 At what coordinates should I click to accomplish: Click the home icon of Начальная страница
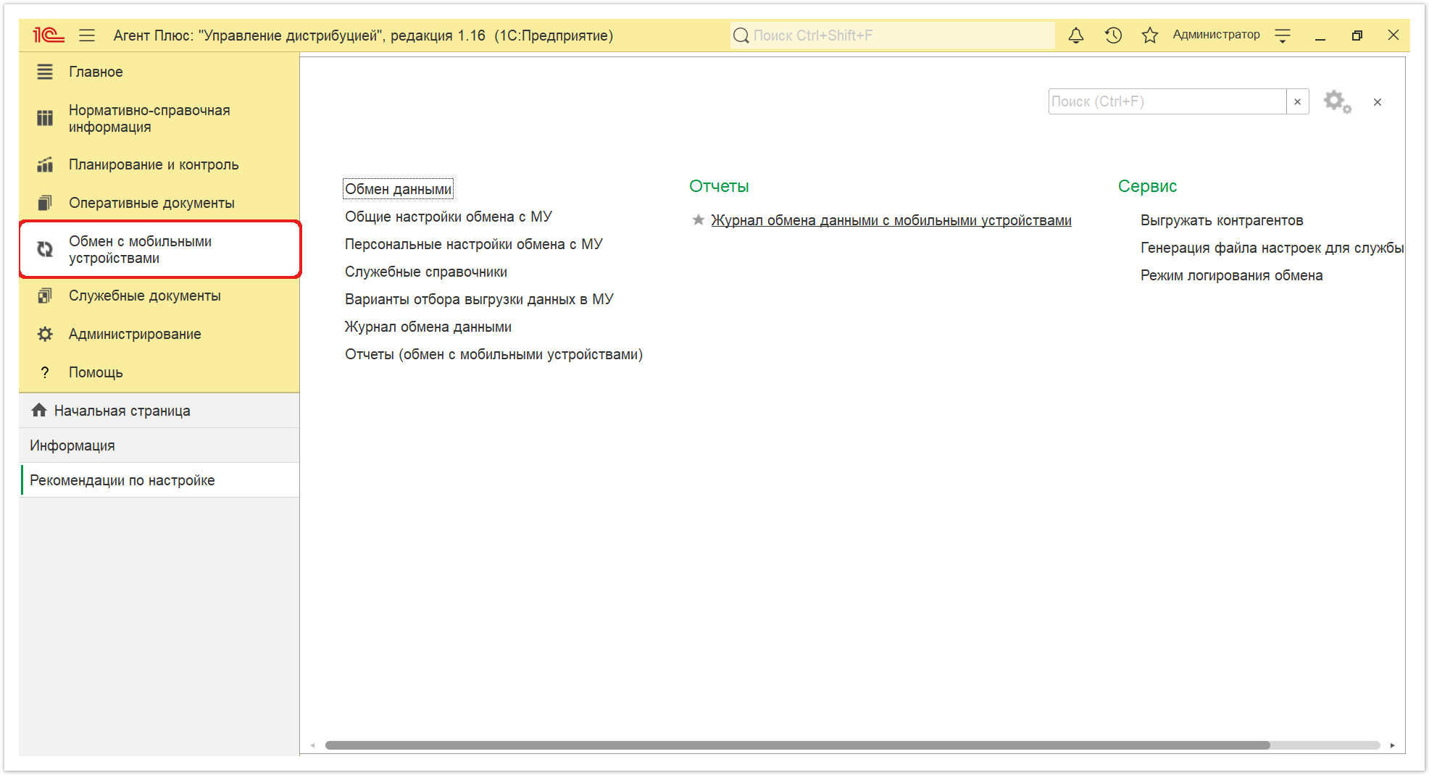[39, 410]
